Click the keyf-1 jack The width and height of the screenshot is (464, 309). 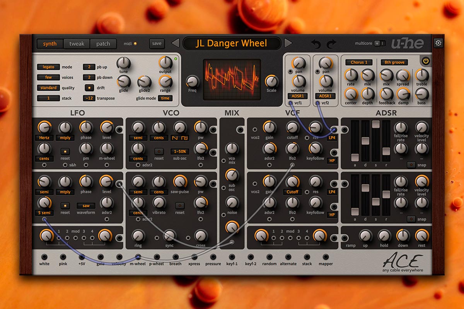point(232,256)
